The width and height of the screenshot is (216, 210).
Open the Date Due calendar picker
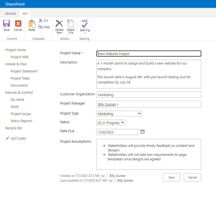[x=143, y=132]
